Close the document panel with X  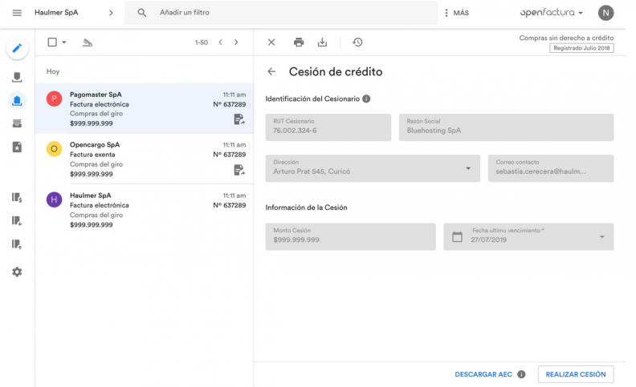point(271,42)
